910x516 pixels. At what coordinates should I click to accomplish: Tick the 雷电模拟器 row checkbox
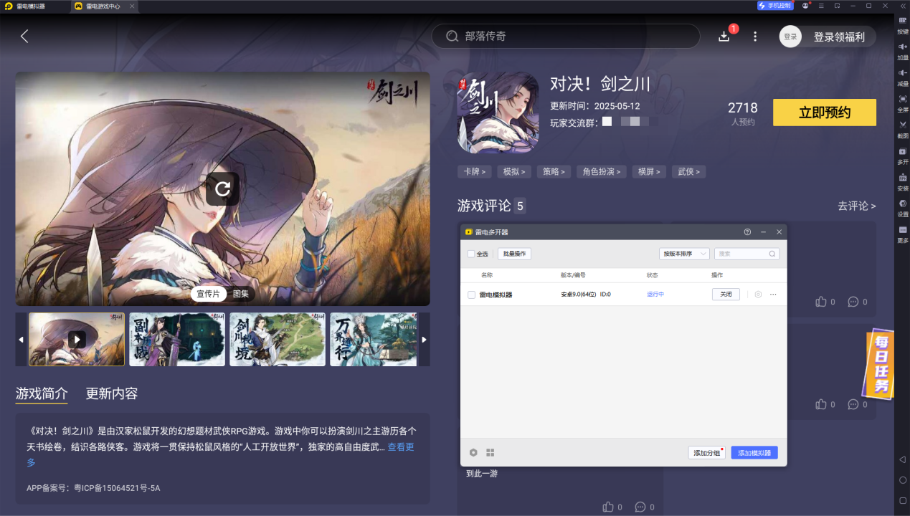coord(471,295)
